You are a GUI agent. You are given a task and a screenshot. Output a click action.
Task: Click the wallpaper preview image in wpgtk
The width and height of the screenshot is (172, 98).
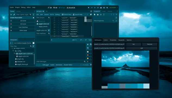pyautogui.click(x=126, y=67)
